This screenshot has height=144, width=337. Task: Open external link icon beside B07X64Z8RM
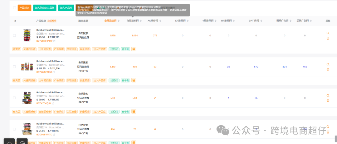54,72
